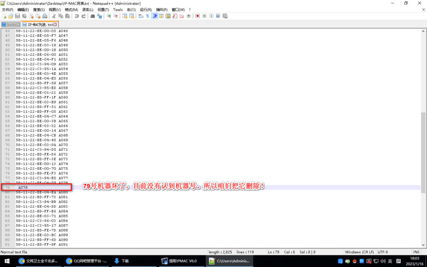The image size is (427, 267).
Task: Click the Zoom in toolbar icon
Action: point(109,16)
